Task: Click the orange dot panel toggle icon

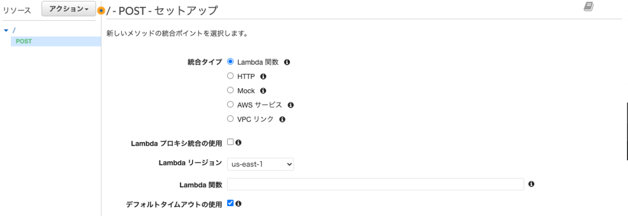Action: (x=102, y=10)
